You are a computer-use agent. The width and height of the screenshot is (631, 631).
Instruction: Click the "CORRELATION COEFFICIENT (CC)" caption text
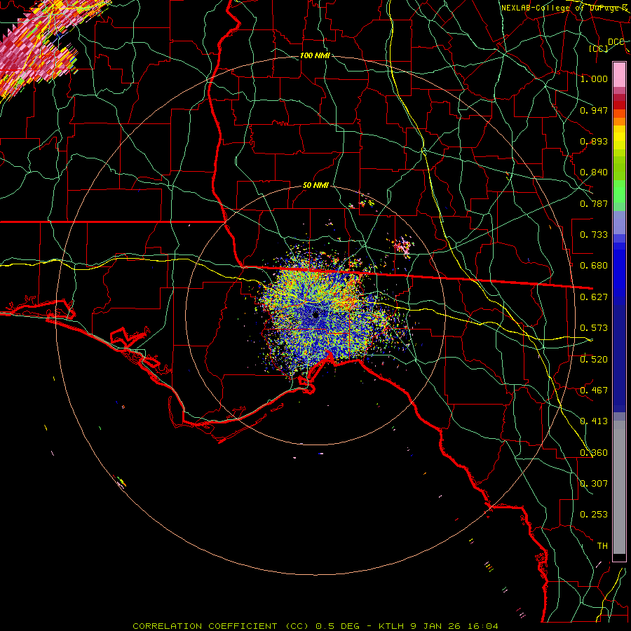[x=221, y=626]
